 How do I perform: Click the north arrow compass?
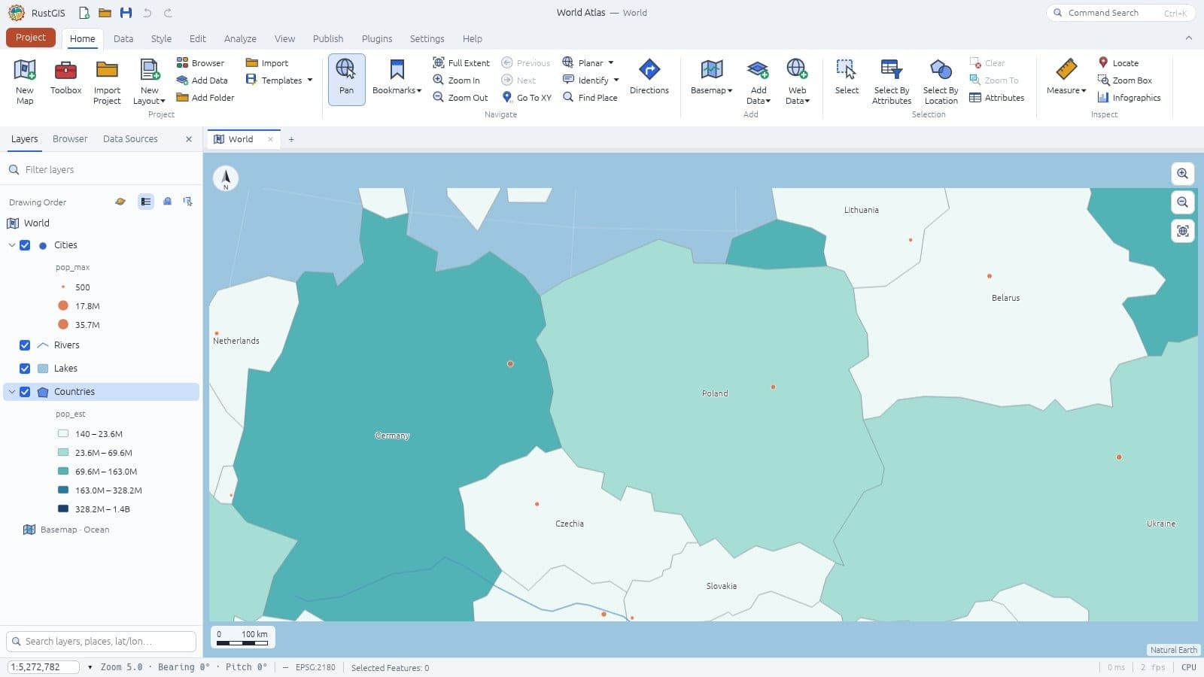pyautogui.click(x=226, y=178)
